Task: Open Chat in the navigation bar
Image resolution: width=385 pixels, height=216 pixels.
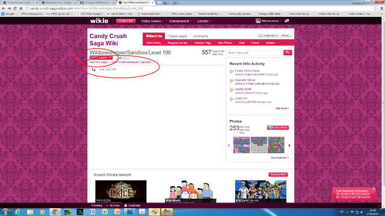Action: (x=242, y=43)
